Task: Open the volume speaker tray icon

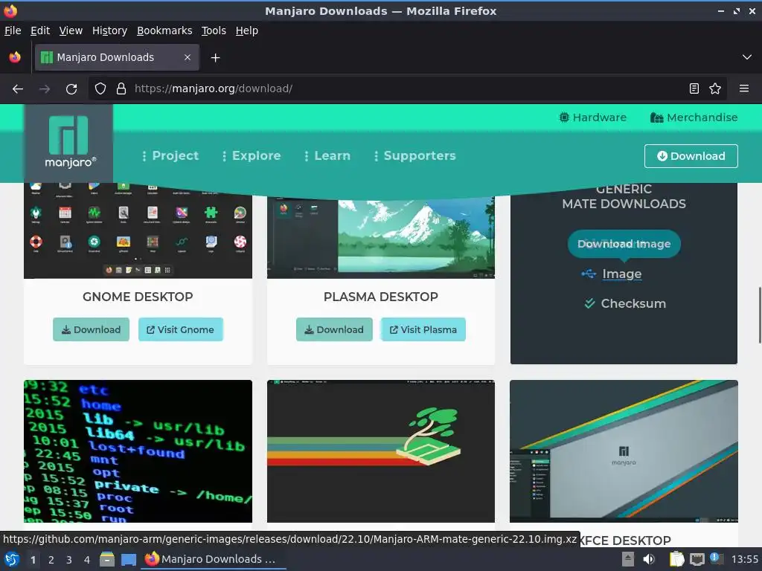Action: 649,559
